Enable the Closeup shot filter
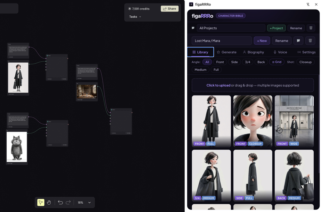The height and width of the screenshot is (212, 322). [305, 62]
